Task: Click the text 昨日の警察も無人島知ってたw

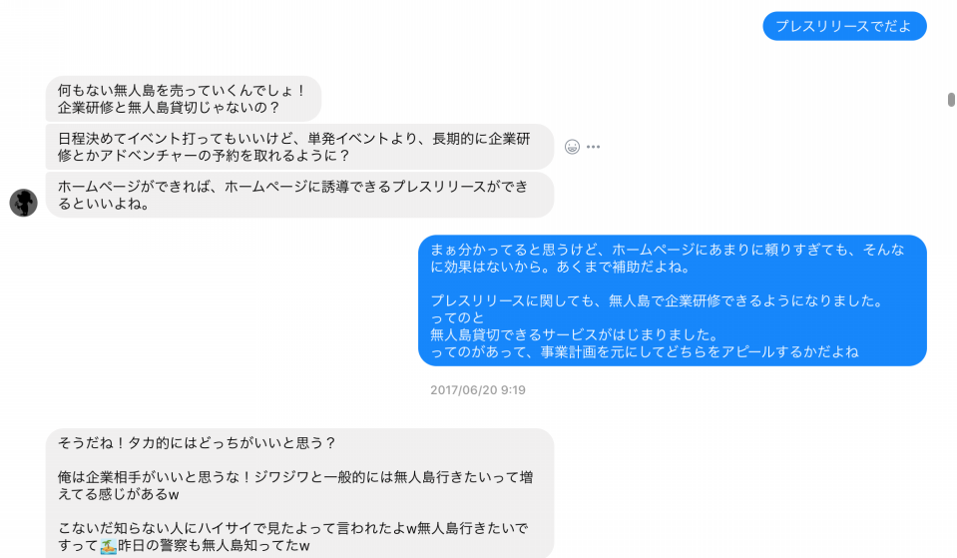Action: 214,546
